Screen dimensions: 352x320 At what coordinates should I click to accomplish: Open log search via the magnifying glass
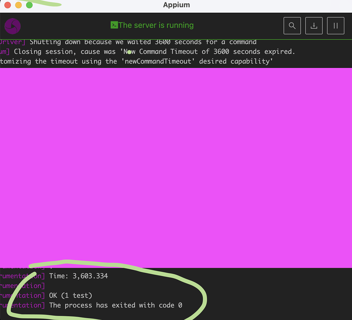pyautogui.click(x=292, y=25)
